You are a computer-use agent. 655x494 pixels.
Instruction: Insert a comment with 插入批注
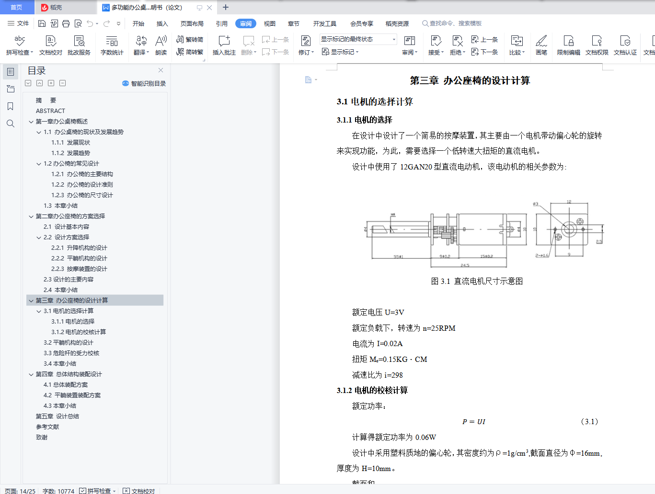tap(224, 45)
